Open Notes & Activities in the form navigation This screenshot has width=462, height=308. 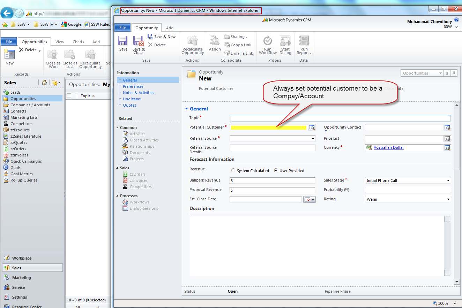139,93
